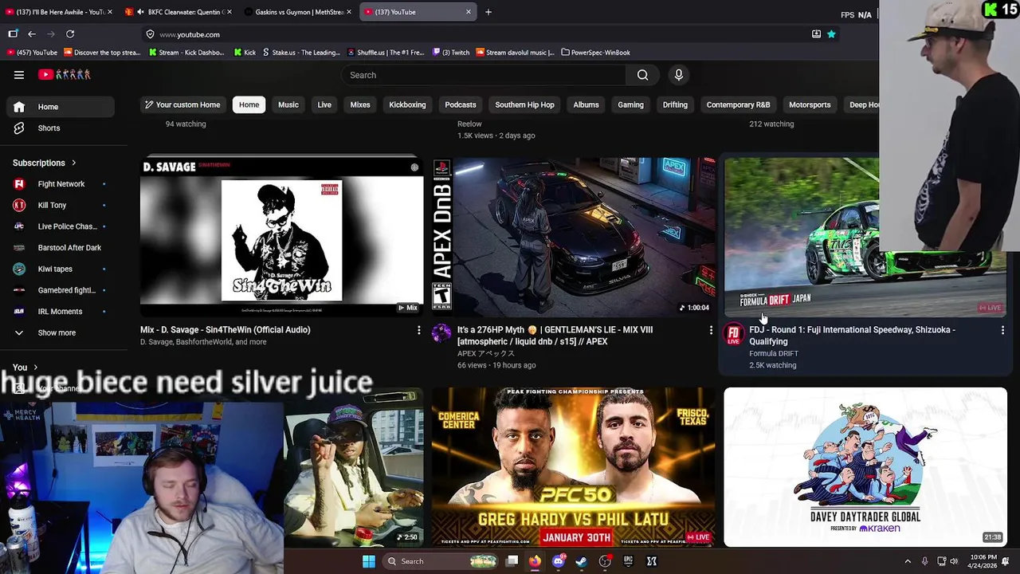Screen dimensions: 1020x574
Task: Select the Southern Hip Hop filter chip
Action: pyautogui.click(x=524, y=104)
